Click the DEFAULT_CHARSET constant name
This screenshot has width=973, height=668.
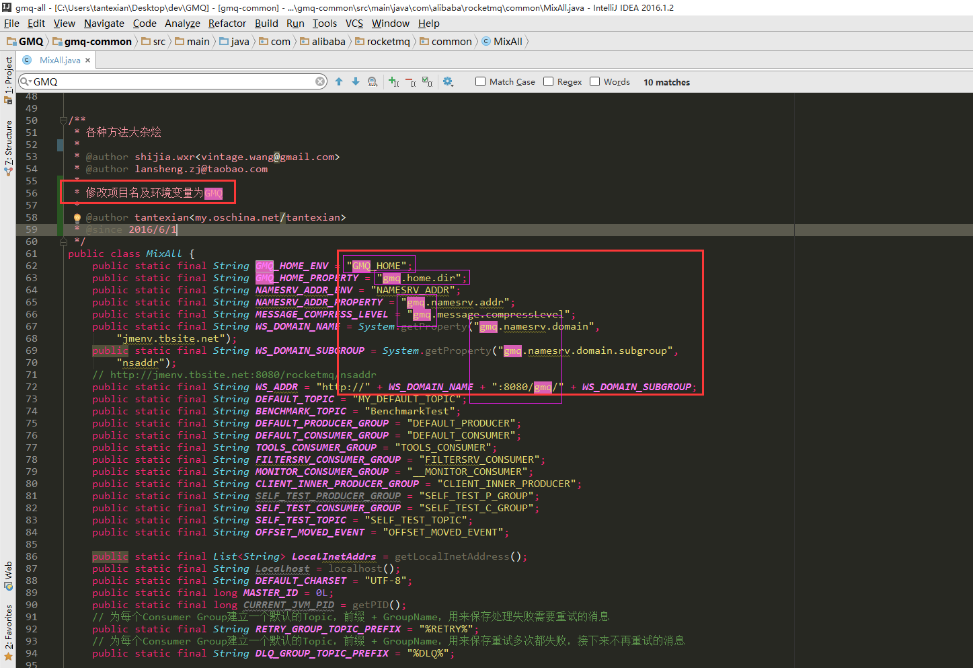pyautogui.click(x=301, y=581)
